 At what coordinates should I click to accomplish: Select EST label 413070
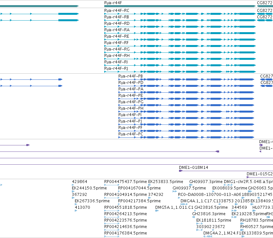pos(82,207)
